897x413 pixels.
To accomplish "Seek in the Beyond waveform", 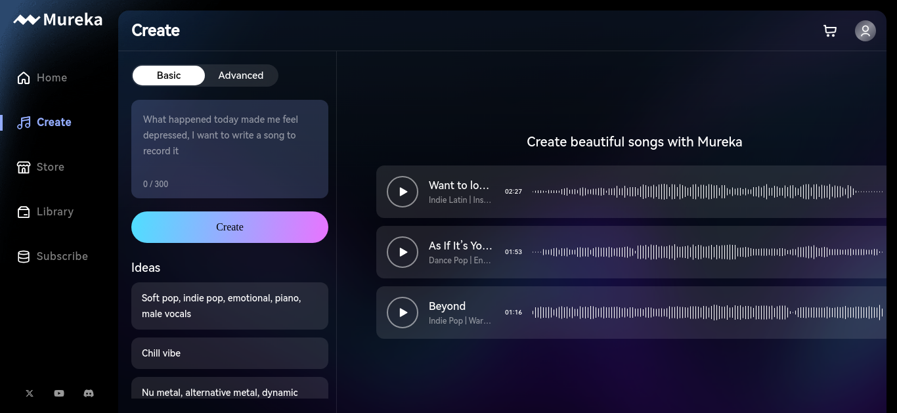I will (x=708, y=313).
